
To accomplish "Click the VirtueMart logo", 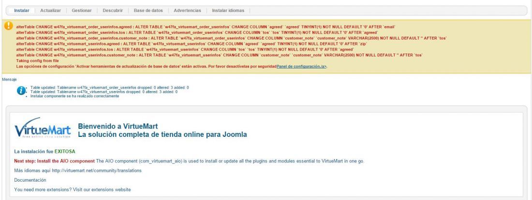I will point(43,128).
